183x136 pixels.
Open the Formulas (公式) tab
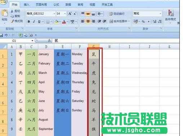coord(56,5)
